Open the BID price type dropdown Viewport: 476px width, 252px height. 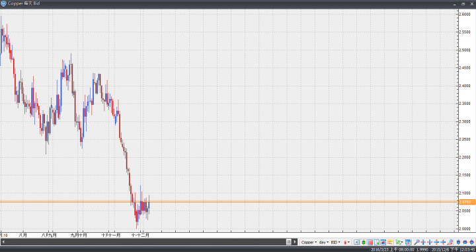pyautogui.click(x=335, y=242)
